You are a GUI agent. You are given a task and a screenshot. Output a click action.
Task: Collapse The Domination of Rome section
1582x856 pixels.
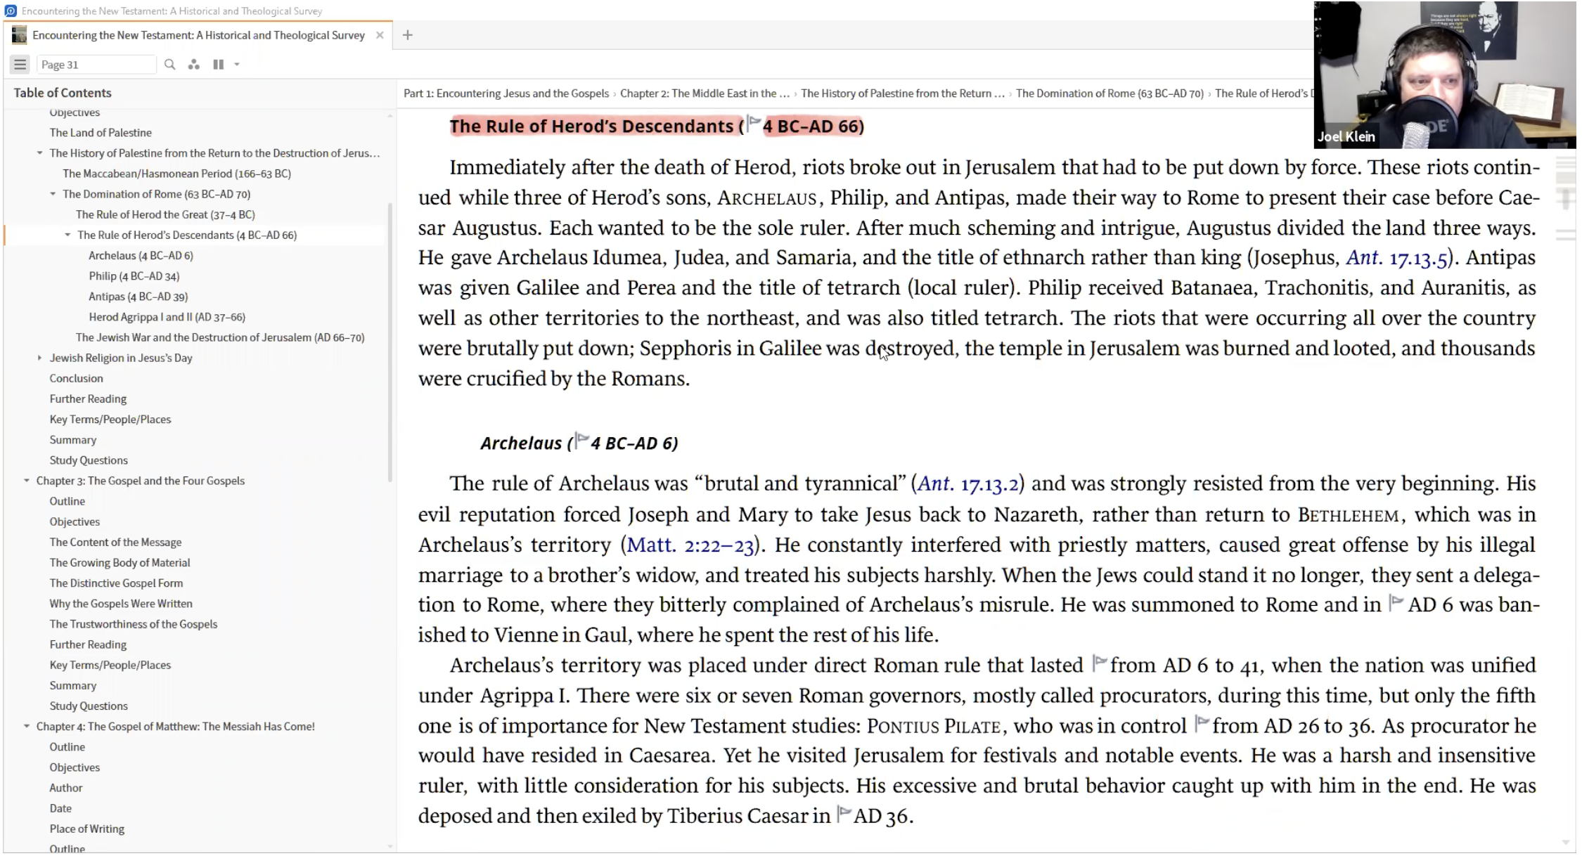pos(53,194)
